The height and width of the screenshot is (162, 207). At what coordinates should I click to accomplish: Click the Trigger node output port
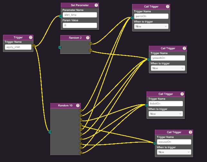(33, 46)
